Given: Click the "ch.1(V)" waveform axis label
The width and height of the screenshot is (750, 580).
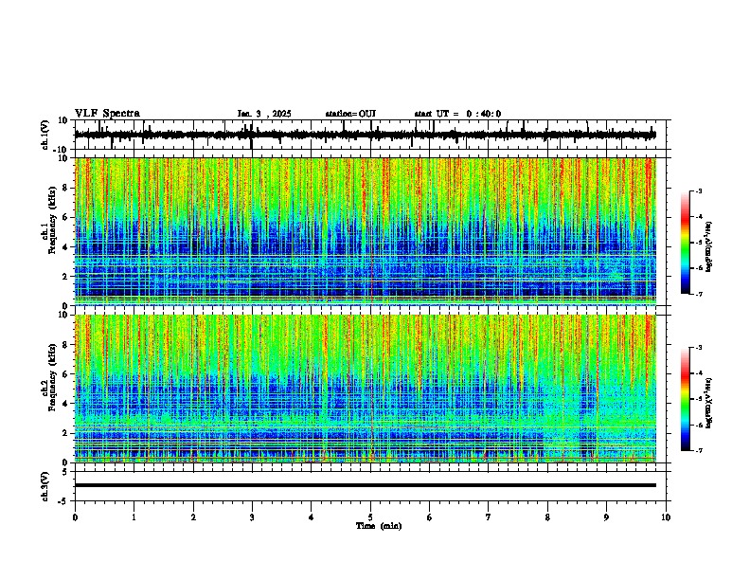Looking at the screenshot, I should tap(45, 135).
